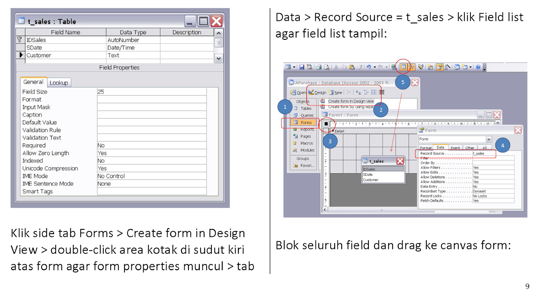Viewport: 540px width, 298px height.
Task: Select Reports in the Objects list
Action: tap(304, 129)
